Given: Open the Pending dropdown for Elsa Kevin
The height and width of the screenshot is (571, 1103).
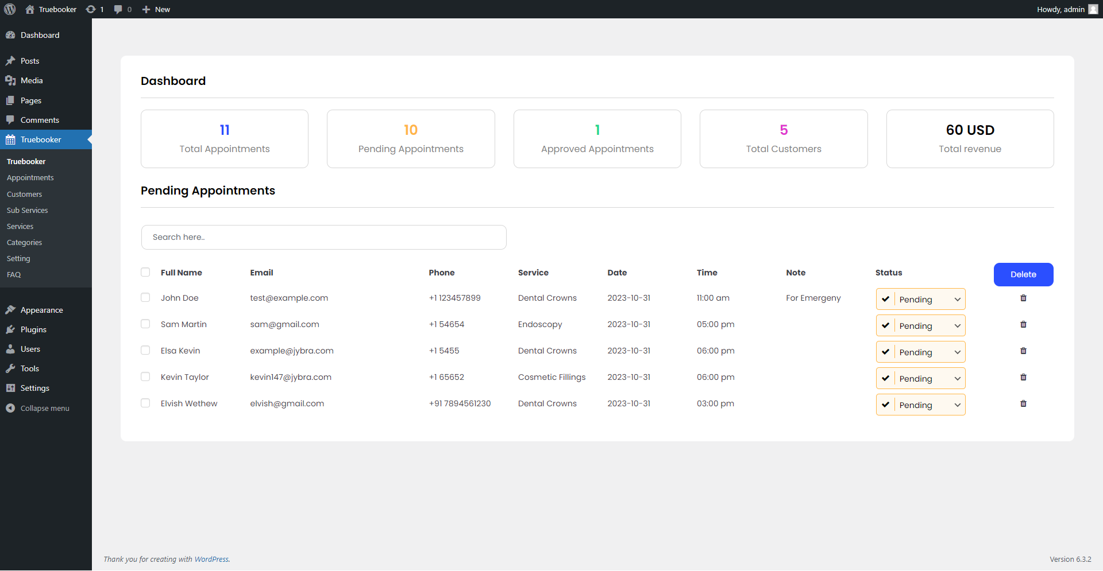Looking at the screenshot, I should (920, 352).
